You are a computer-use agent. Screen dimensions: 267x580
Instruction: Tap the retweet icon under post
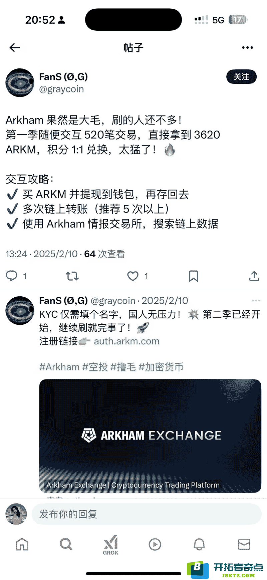[72, 276]
